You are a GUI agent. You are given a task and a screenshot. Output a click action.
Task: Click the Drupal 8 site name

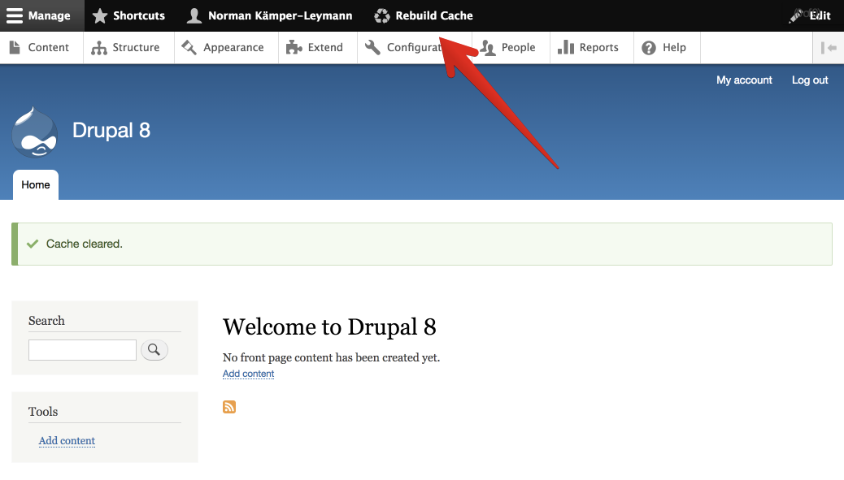point(111,130)
